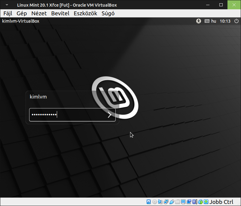The image size is (241, 206).
Task: Click the optical disc drive indicator
Action: [155, 202]
